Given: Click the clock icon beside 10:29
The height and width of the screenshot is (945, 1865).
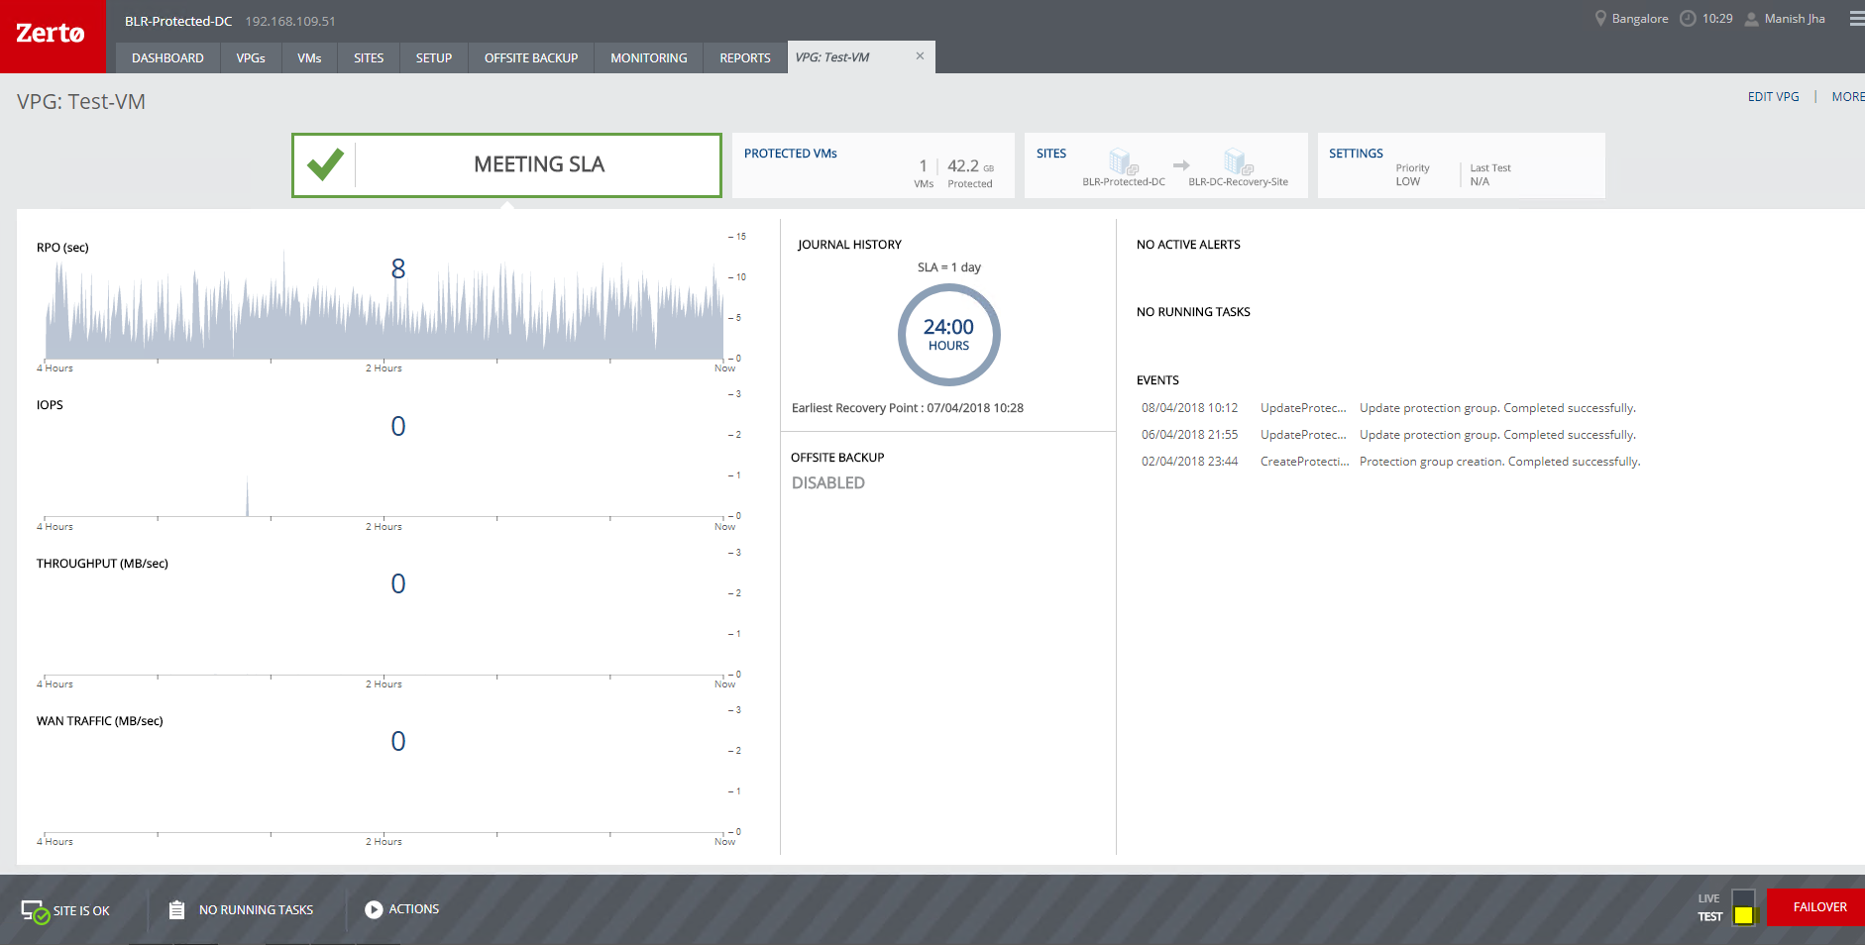Looking at the screenshot, I should coord(1688,19).
